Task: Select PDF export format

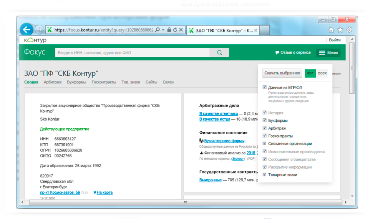Action: [310, 73]
